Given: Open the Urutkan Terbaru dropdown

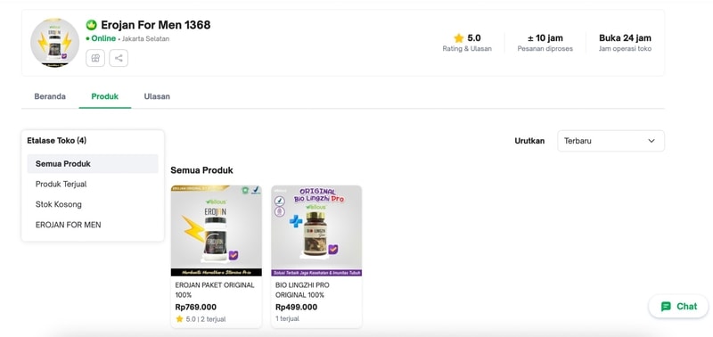Looking at the screenshot, I should pyautogui.click(x=611, y=141).
